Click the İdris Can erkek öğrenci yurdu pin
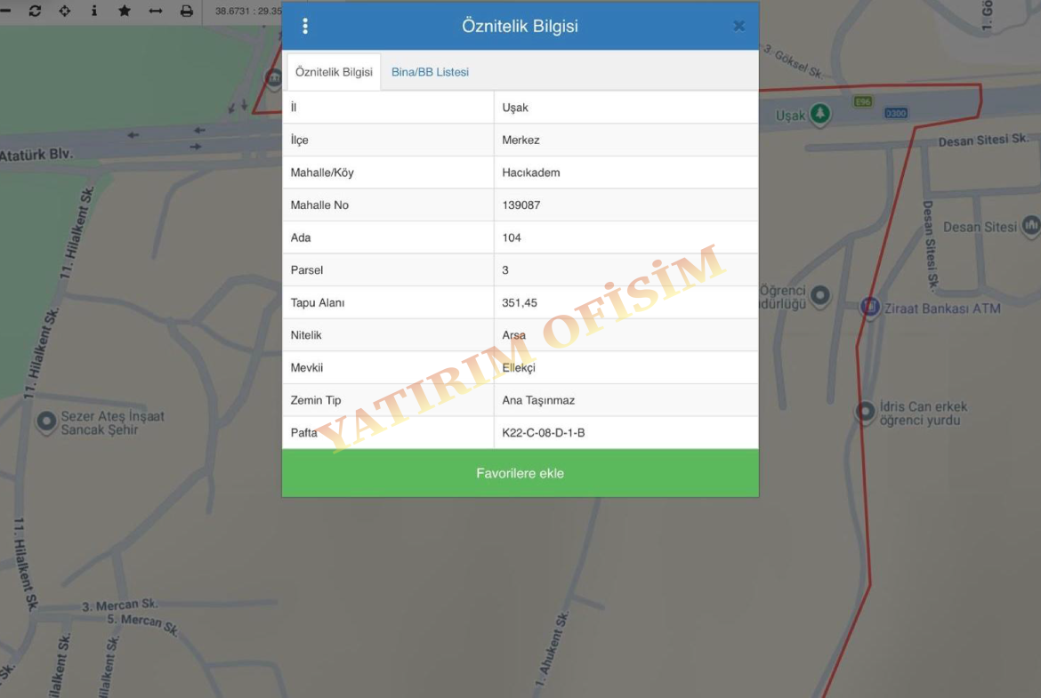1041x698 pixels. tap(865, 412)
